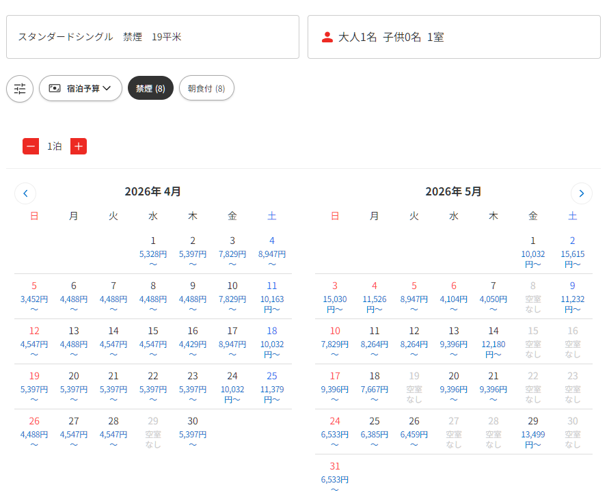
Task: Go to next month with right arrow
Action: (x=581, y=193)
